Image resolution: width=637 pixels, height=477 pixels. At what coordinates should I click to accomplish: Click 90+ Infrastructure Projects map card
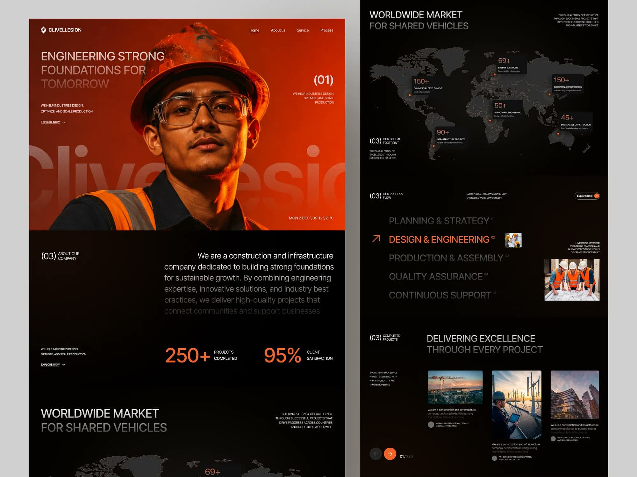point(451,136)
